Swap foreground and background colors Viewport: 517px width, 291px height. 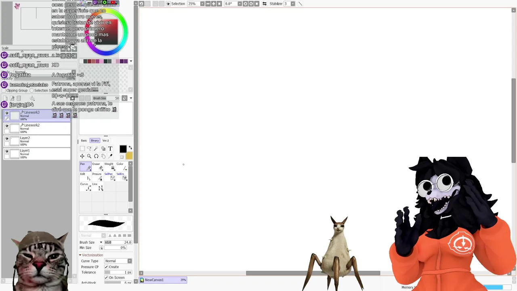coord(130,148)
